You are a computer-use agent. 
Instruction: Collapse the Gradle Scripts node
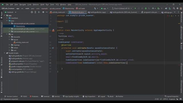coord(5,53)
